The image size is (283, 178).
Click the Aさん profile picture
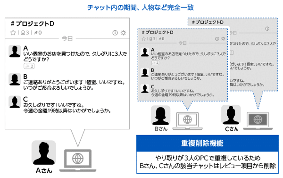point(44,153)
